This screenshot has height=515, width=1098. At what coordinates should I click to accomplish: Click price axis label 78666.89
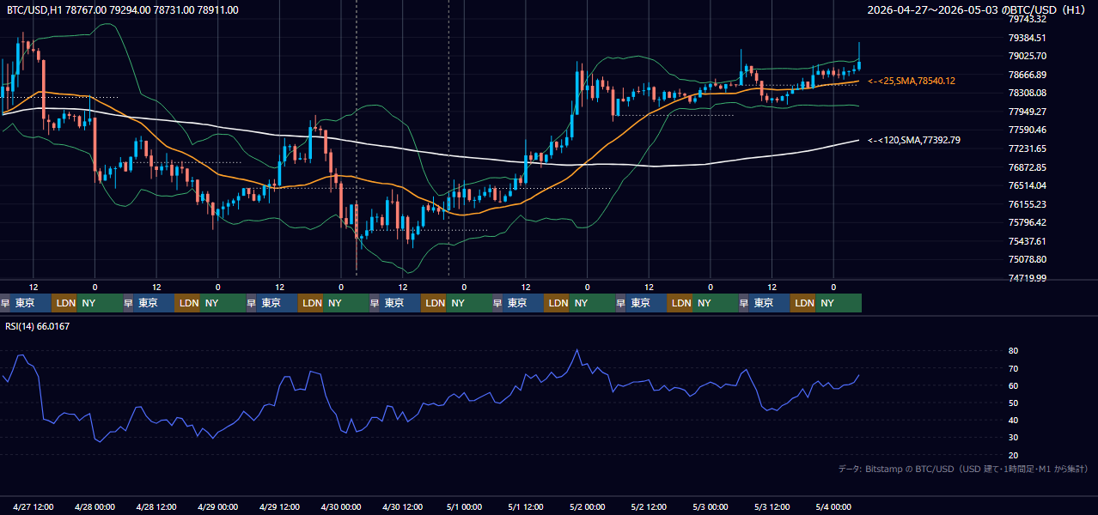click(x=1027, y=75)
